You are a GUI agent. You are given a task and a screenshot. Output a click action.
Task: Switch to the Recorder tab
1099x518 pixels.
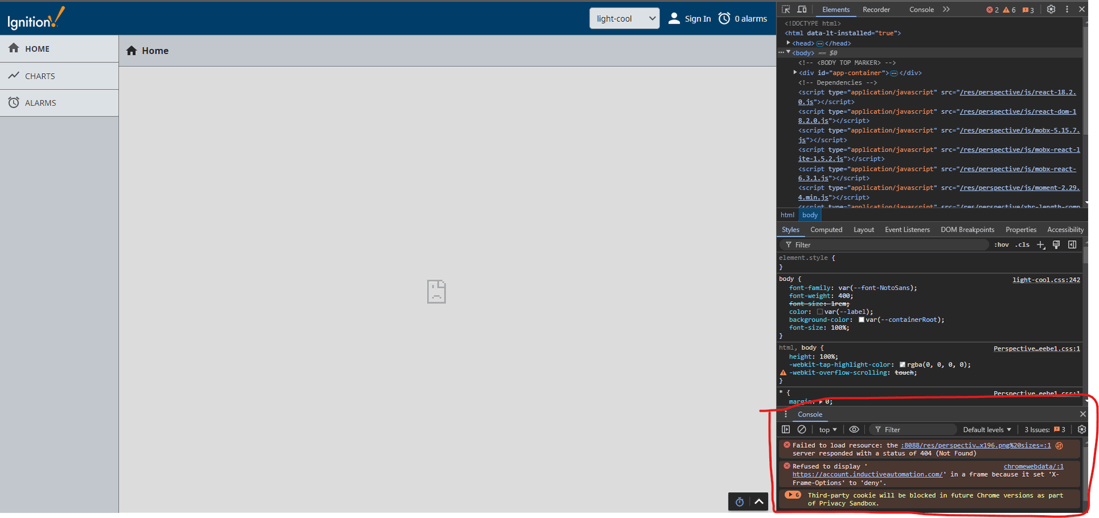[x=876, y=9]
